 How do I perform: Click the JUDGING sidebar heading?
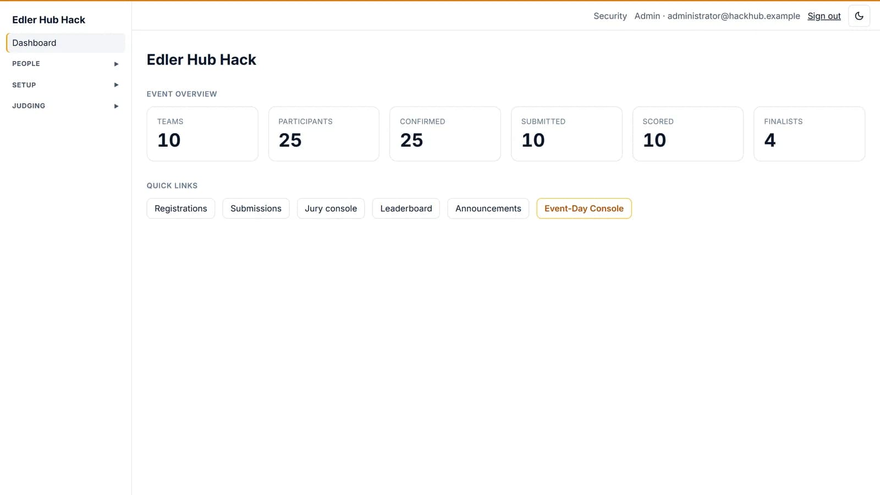(x=29, y=106)
